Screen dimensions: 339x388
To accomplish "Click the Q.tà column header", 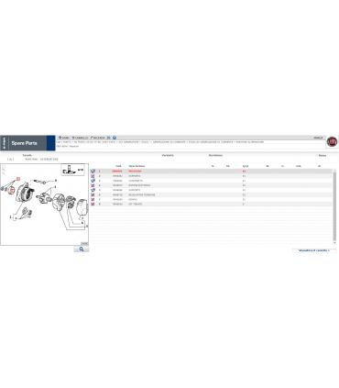I will click(x=246, y=166).
